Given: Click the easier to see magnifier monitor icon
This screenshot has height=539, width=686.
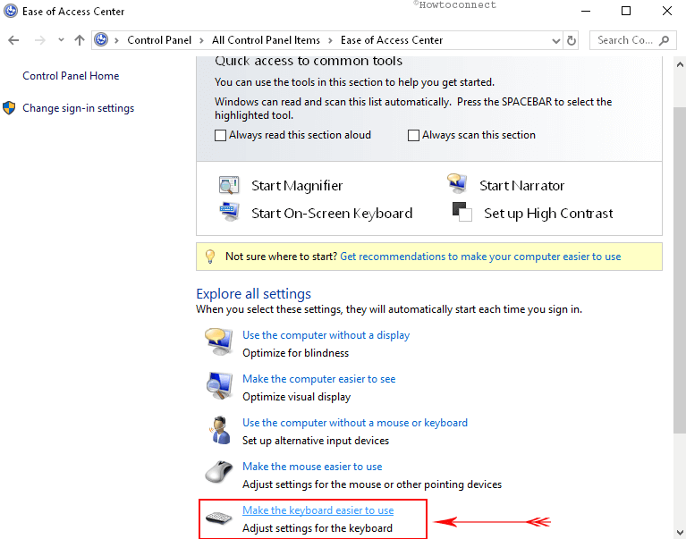Looking at the screenshot, I should pos(219,385).
